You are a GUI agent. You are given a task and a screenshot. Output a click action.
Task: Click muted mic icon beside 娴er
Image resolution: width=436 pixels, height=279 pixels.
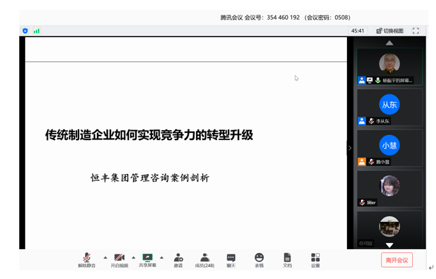point(362,203)
